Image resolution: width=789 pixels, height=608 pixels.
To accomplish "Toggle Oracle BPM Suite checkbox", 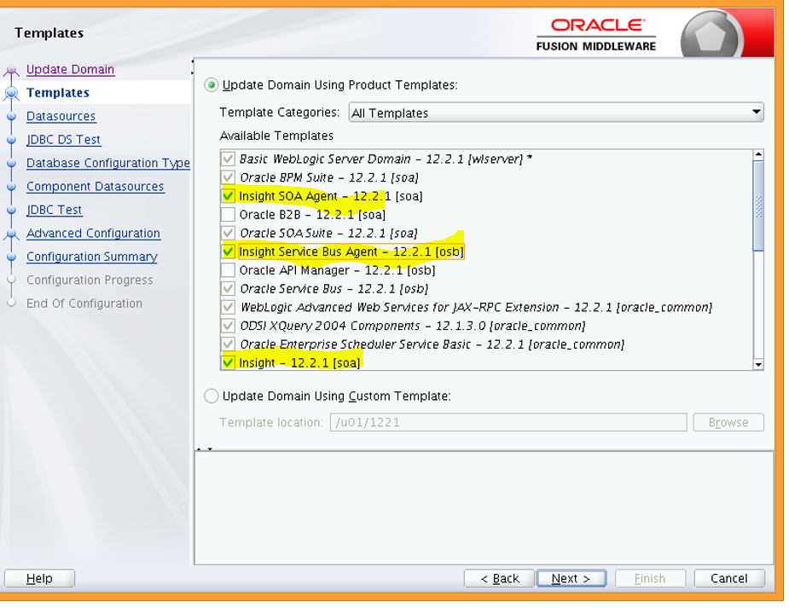I will [x=228, y=177].
